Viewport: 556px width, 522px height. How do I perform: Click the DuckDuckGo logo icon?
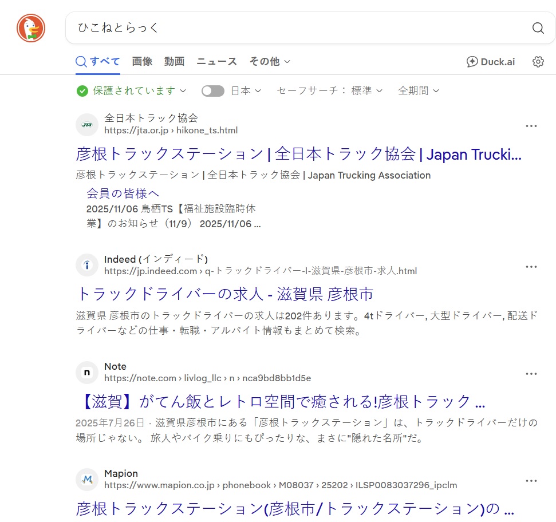[x=31, y=28]
